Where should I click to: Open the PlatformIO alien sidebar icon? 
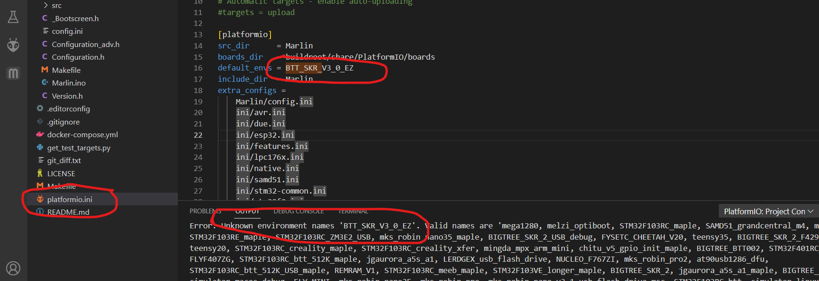coord(13,45)
